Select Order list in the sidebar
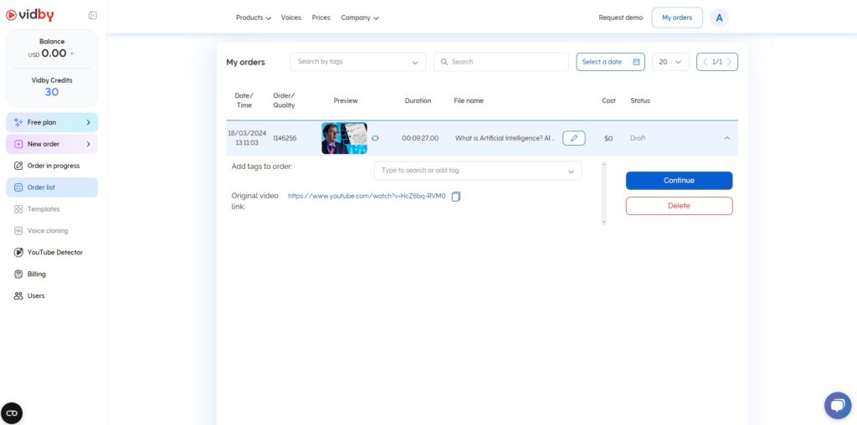The image size is (857, 425). (x=52, y=187)
